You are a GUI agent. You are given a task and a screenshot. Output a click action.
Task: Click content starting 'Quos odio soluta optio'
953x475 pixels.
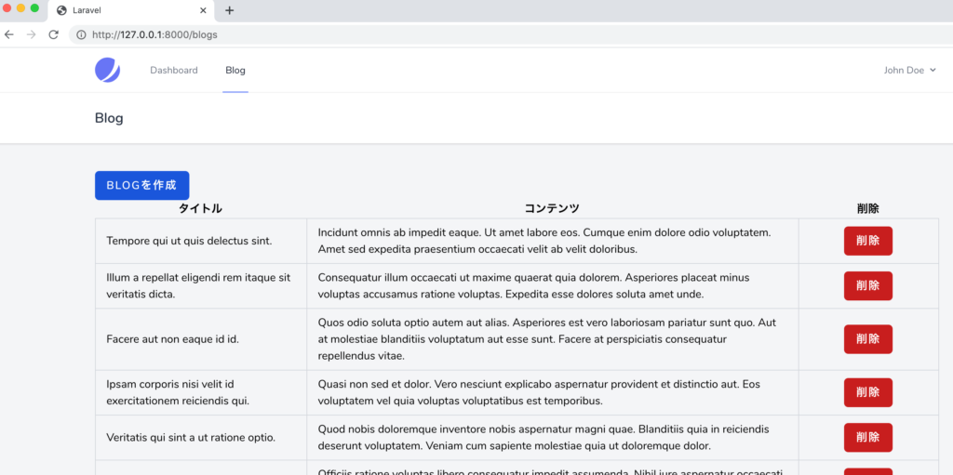pyautogui.click(x=547, y=339)
